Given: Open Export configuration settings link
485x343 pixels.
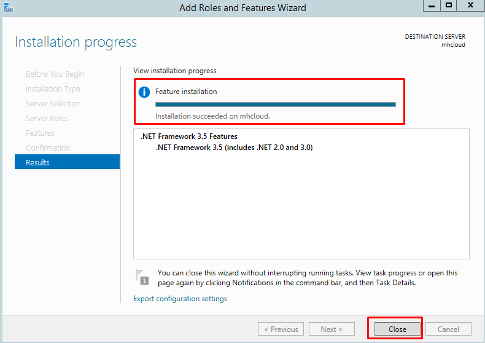Looking at the screenshot, I should point(180,299).
